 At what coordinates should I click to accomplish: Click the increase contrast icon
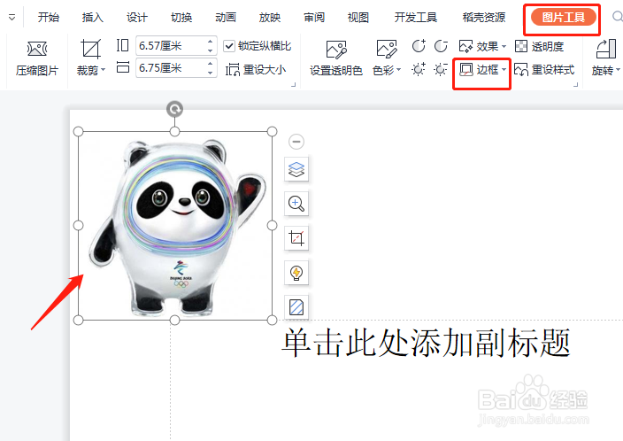click(x=419, y=46)
